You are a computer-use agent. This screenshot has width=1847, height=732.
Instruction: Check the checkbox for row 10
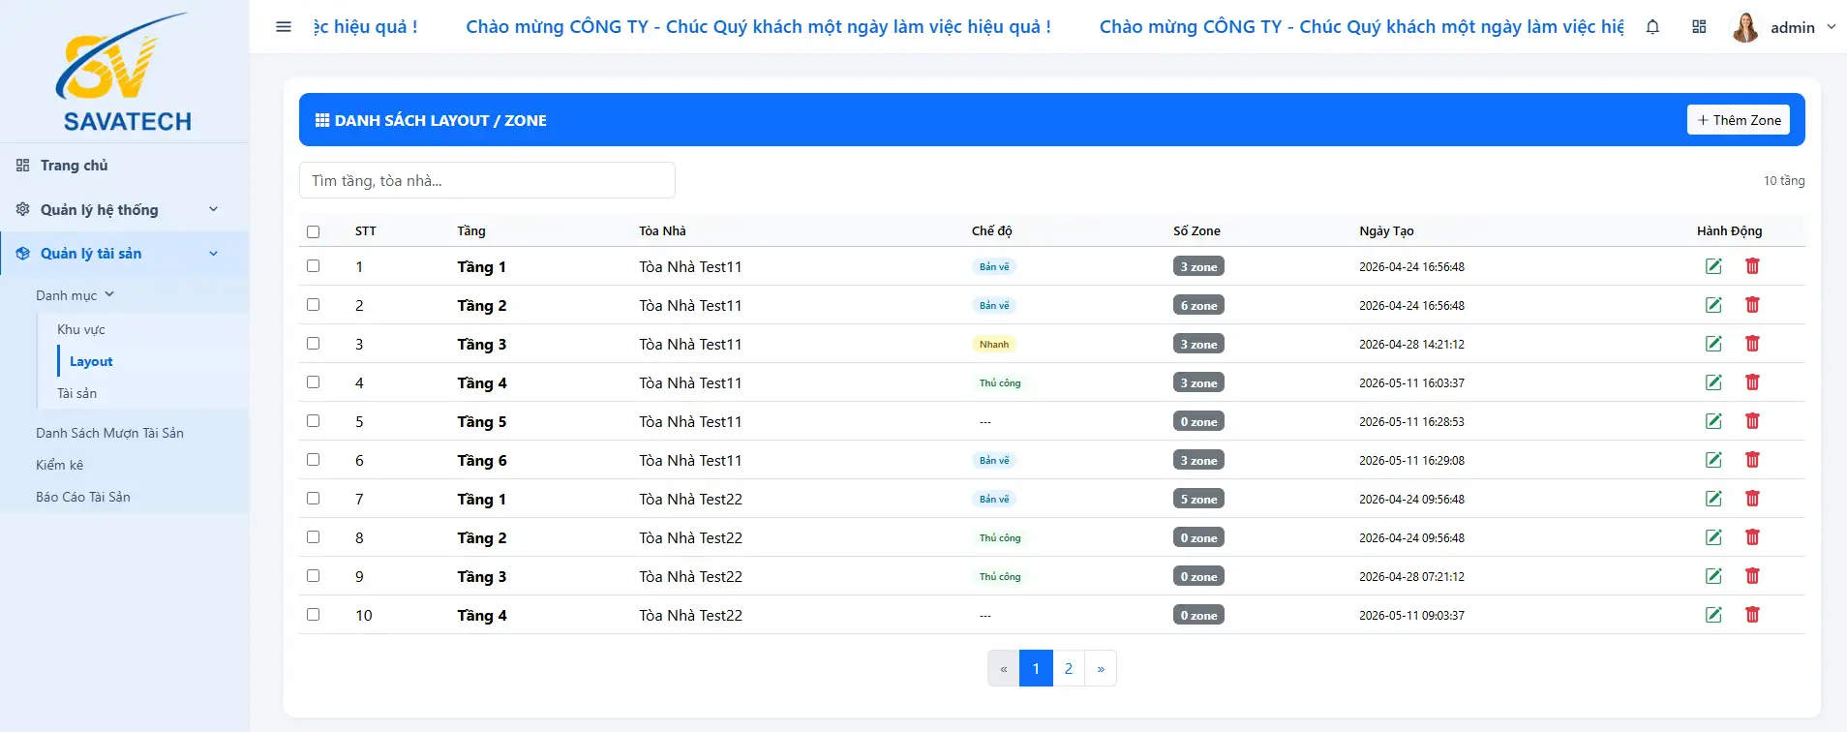point(313,614)
